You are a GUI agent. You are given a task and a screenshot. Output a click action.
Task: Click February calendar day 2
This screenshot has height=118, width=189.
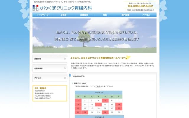[85, 101]
